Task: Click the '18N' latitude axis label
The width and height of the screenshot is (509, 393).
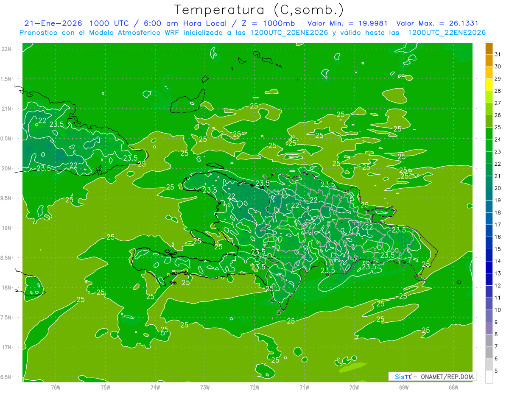Action: click(7, 287)
